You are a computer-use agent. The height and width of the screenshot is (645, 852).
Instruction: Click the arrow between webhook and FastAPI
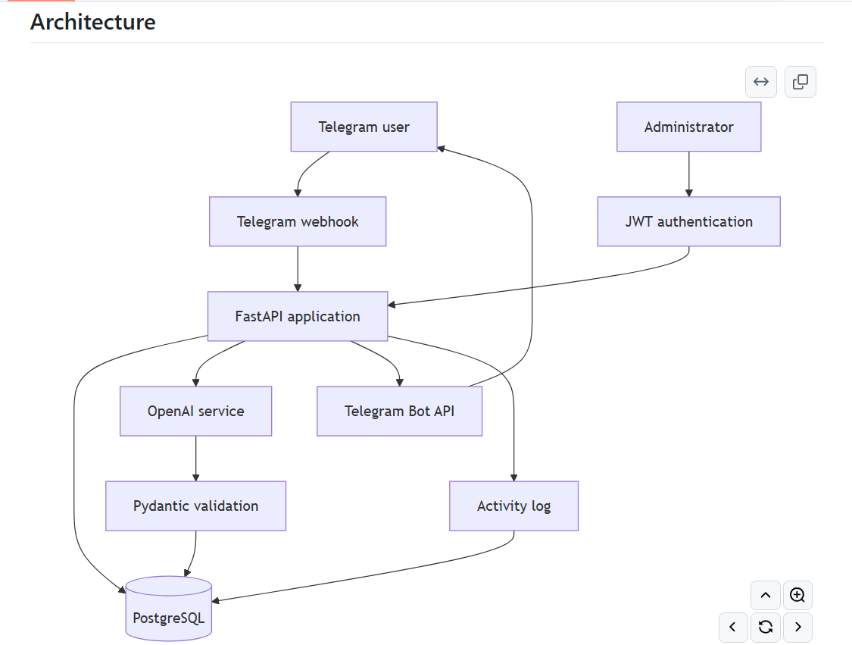pos(297,268)
